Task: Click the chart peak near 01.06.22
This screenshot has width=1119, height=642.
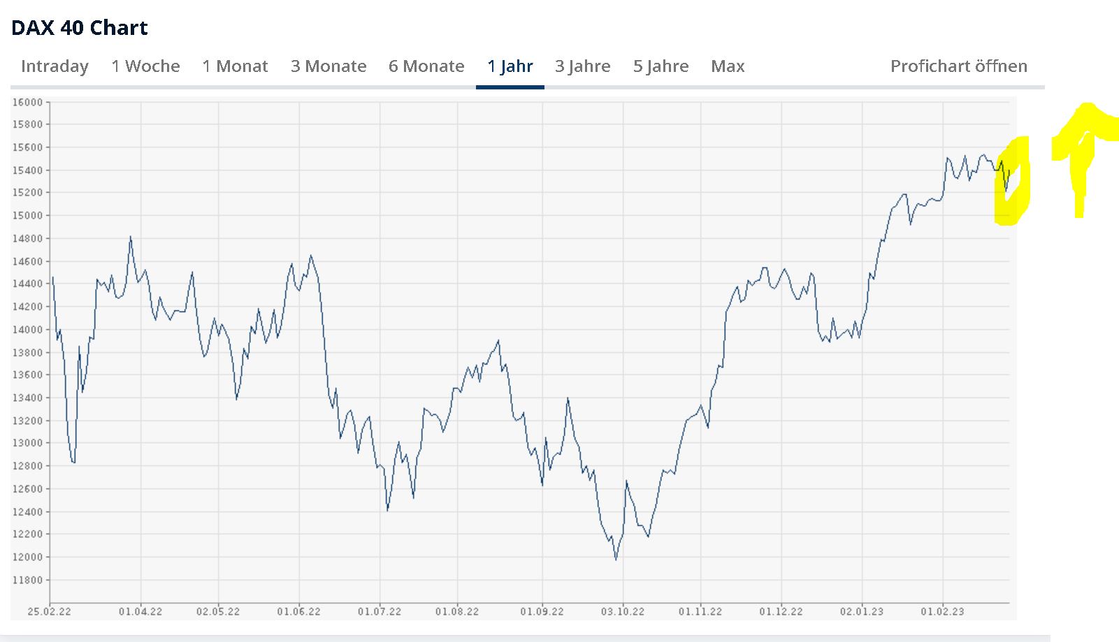Action: tap(311, 256)
